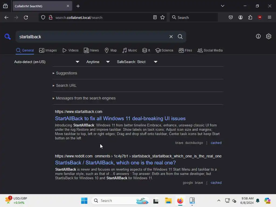This screenshot has width=276, height=207.
Task: Open the Firefox account icon
Action: 240,18
